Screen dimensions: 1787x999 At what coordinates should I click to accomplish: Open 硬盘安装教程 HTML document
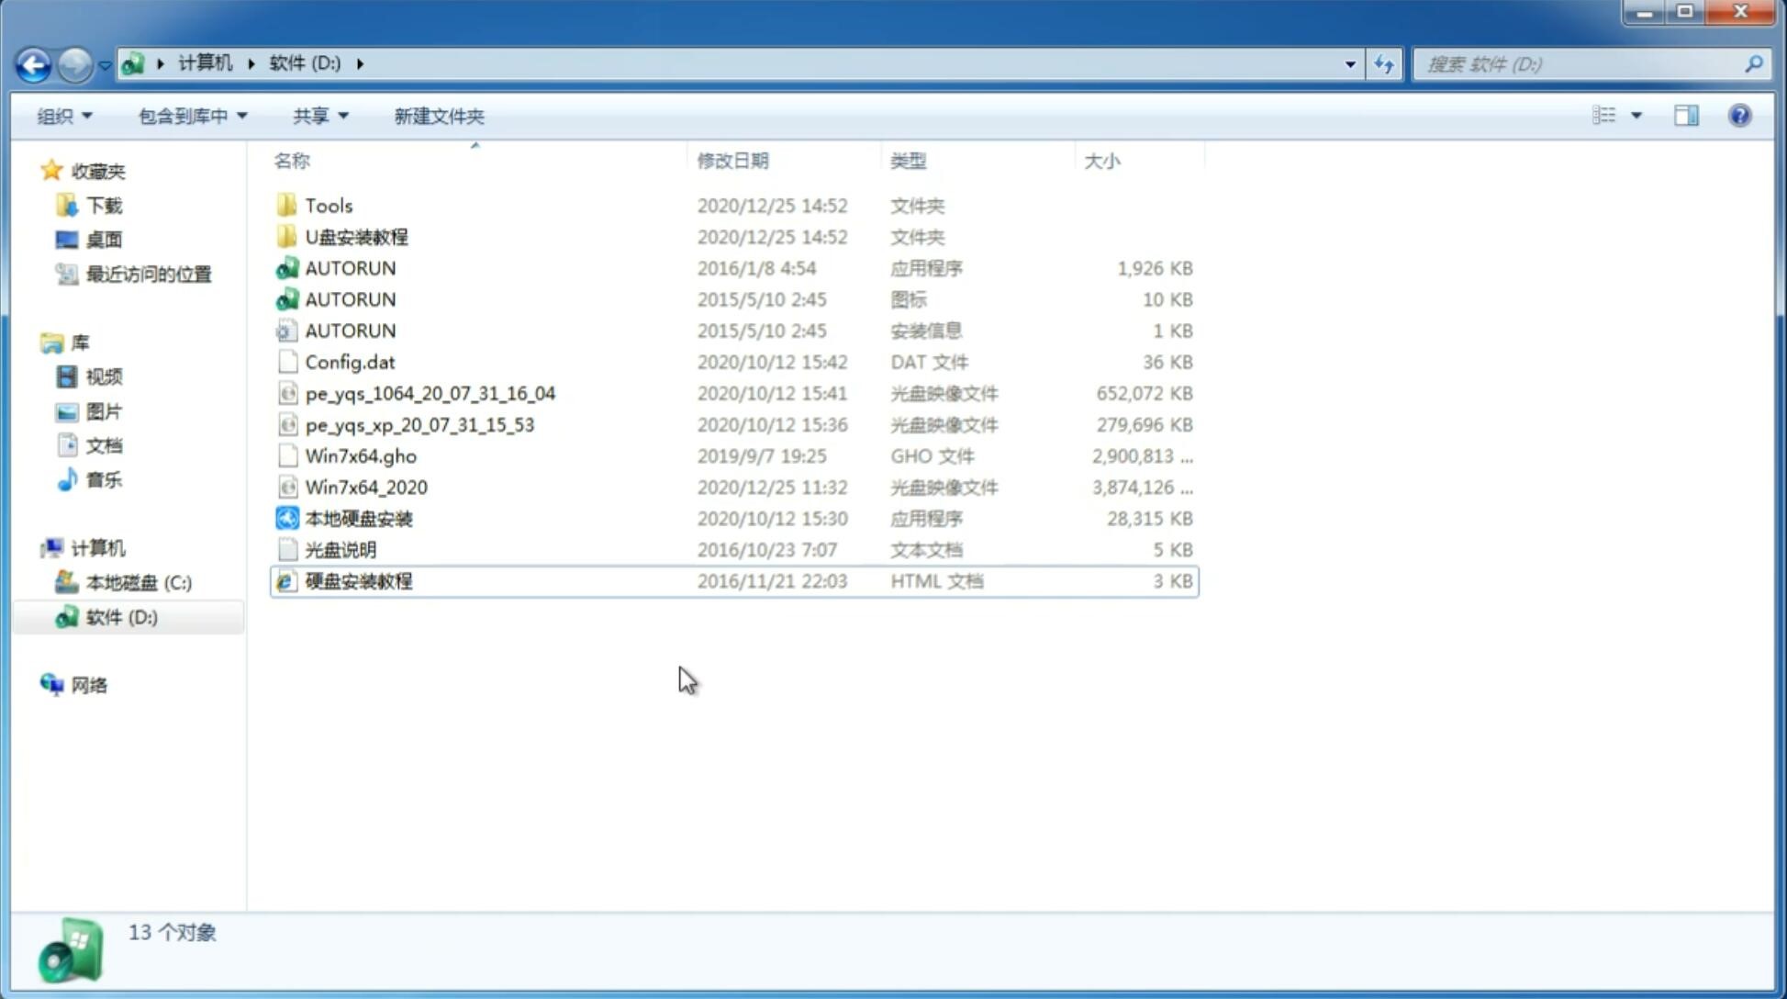357,580
